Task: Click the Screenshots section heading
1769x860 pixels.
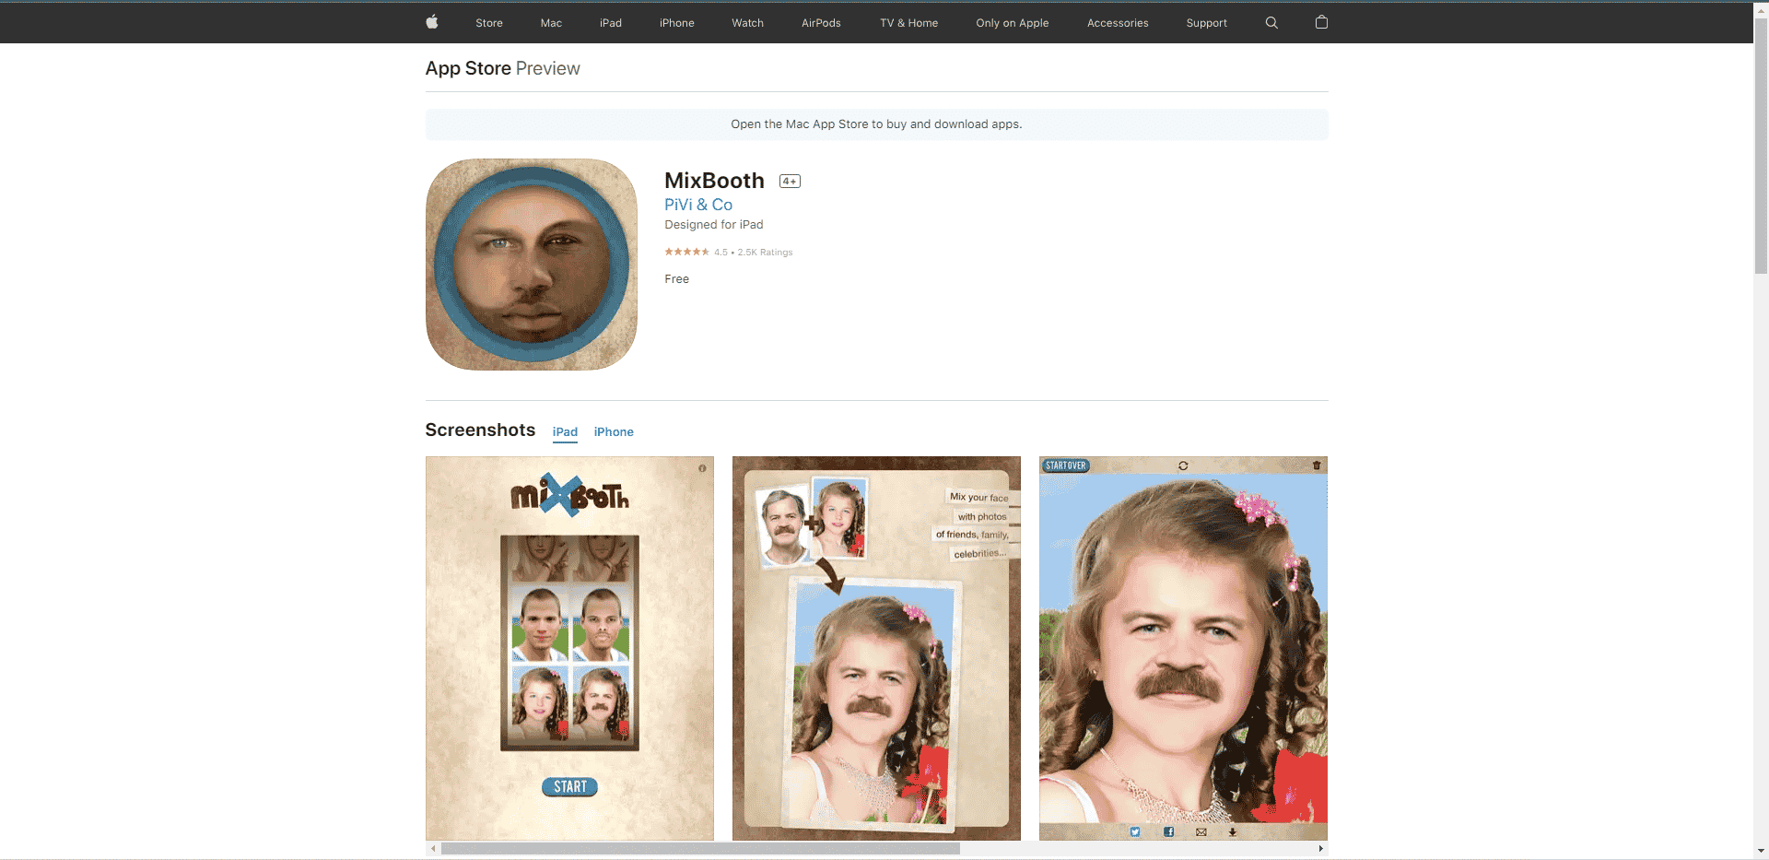Action: (x=480, y=430)
